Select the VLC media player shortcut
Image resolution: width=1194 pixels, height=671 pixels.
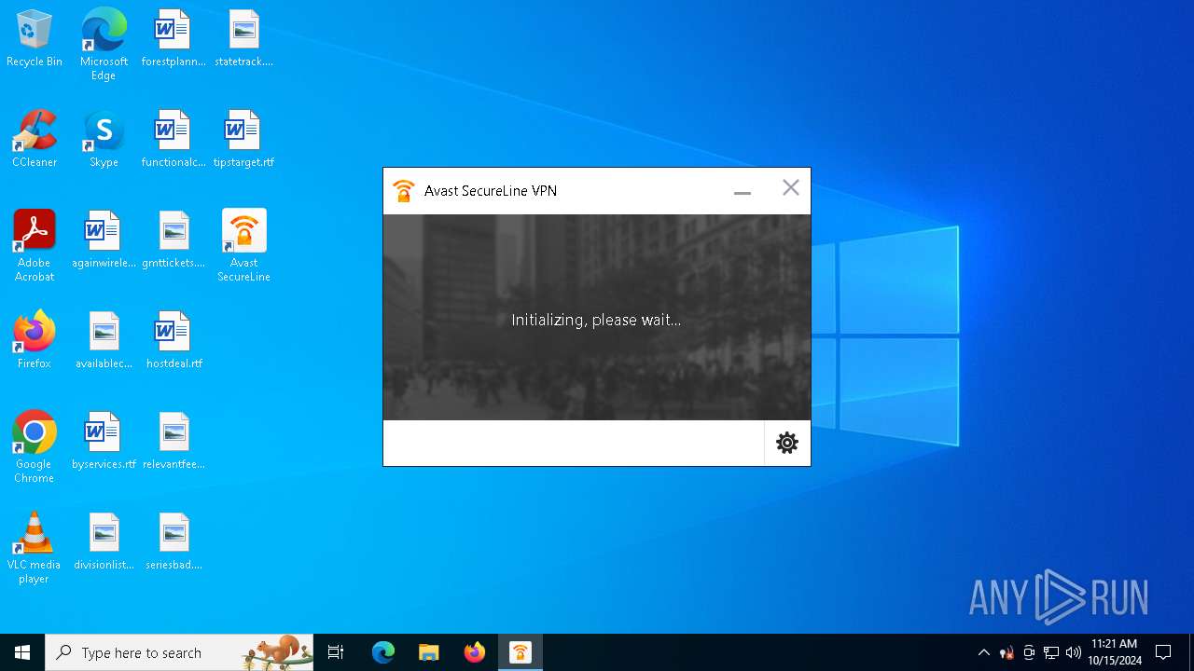(x=35, y=548)
